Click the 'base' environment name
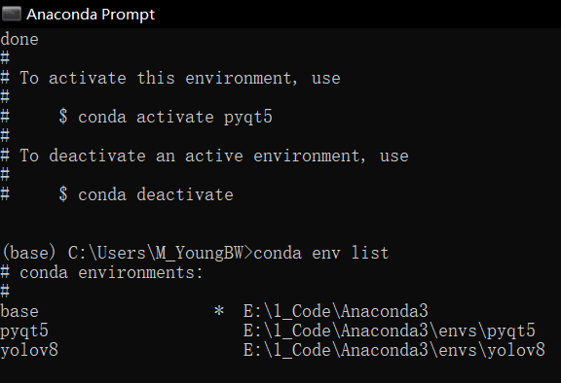The image size is (561, 383). pyautogui.click(x=19, y=311)
